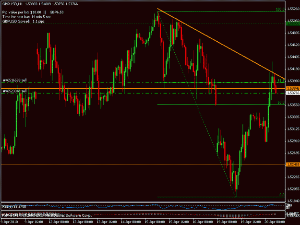Select the orange horizontal line at 1.52488
The width and height of the screenshot is (300, 225).
point(143,165)
